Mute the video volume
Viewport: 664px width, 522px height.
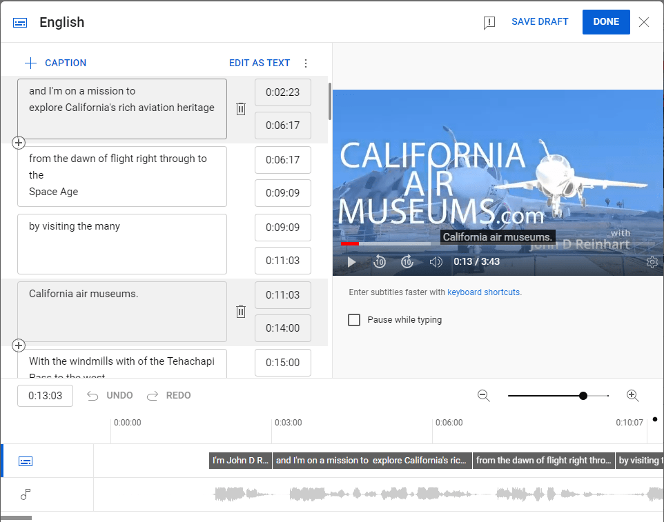[436, 262]
